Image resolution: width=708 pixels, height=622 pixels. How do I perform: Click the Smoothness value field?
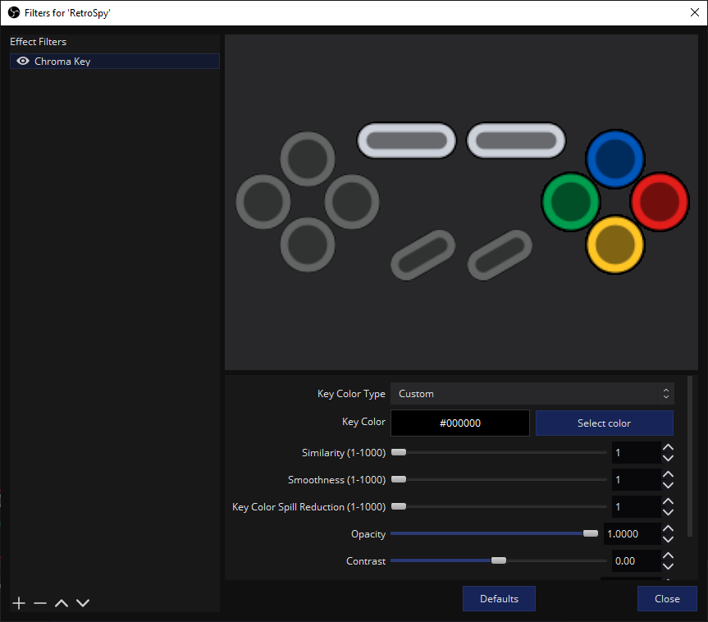[x=636, y=479]
